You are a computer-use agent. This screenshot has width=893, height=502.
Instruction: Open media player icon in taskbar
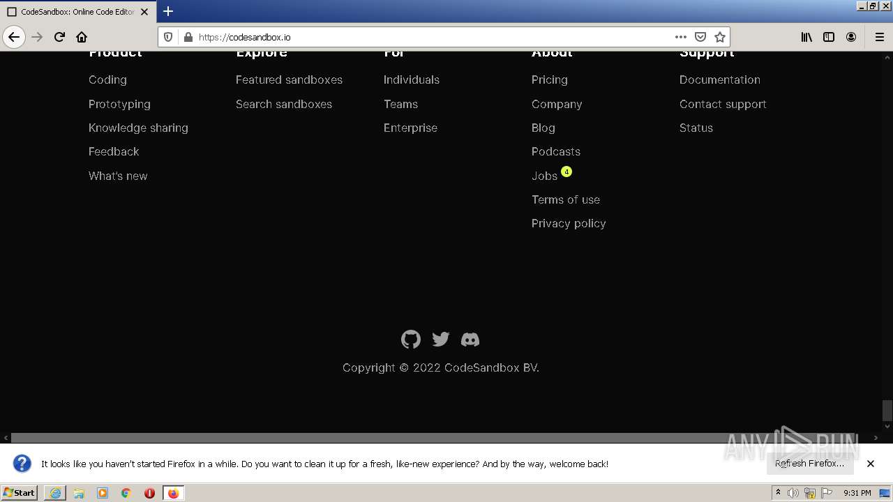(103, 493)
